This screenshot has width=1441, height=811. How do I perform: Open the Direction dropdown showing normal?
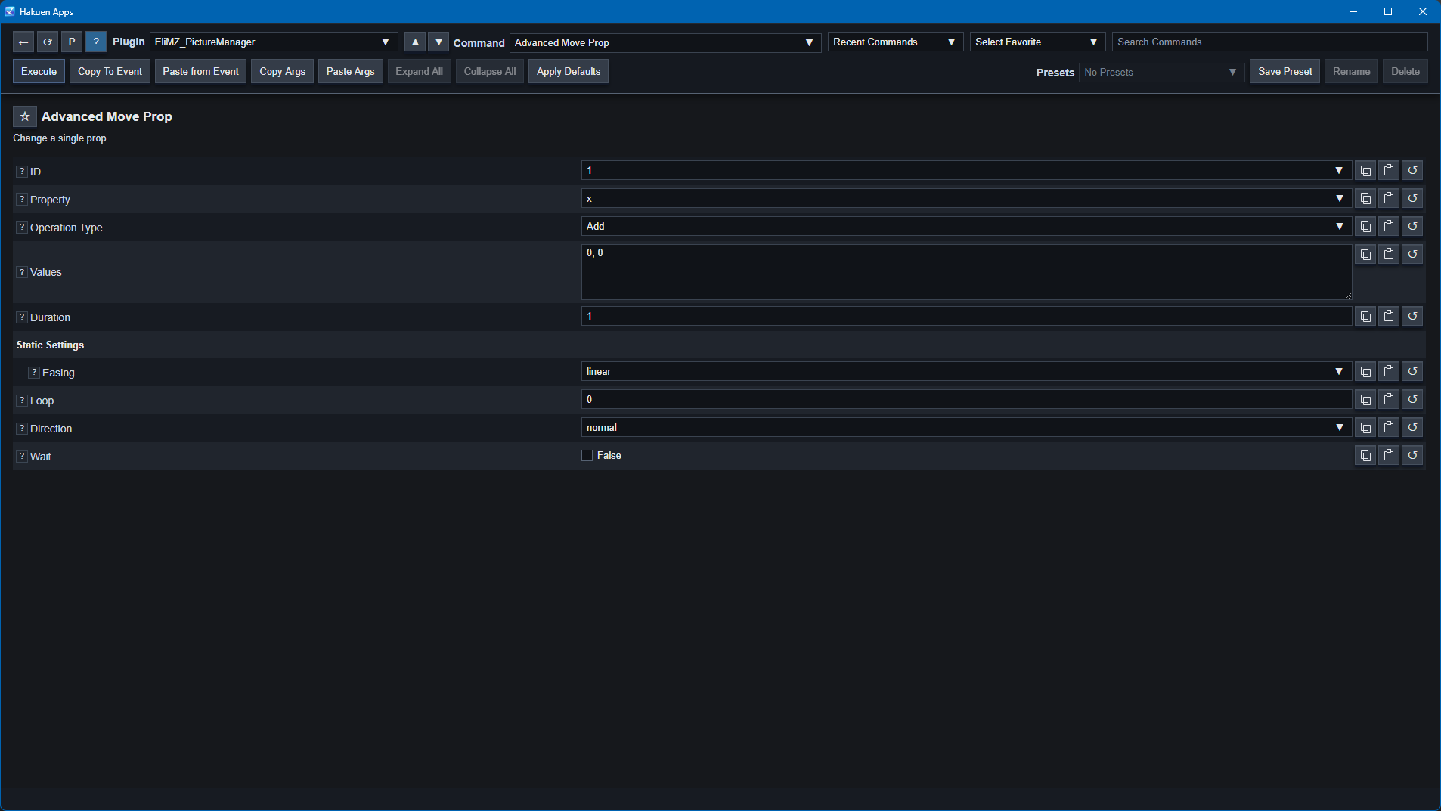(x=966, y=428)
